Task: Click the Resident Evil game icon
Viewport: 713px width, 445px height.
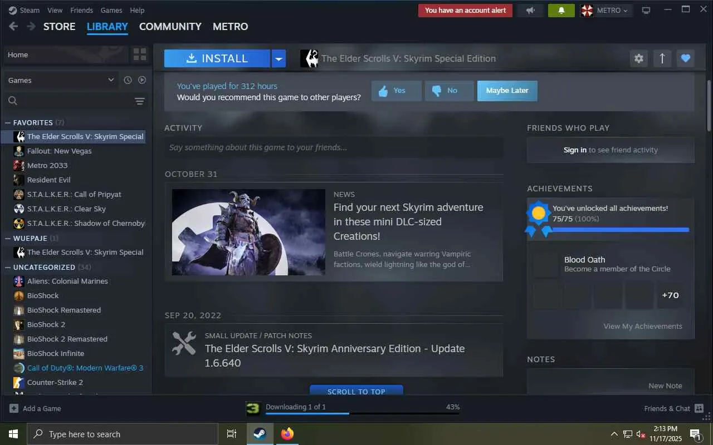Action: 19,180
